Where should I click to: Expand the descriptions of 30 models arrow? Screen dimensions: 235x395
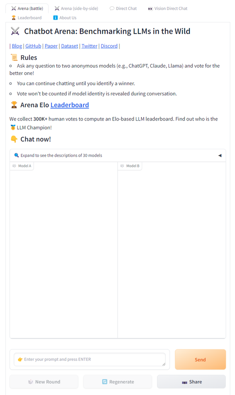coord(220,155)
